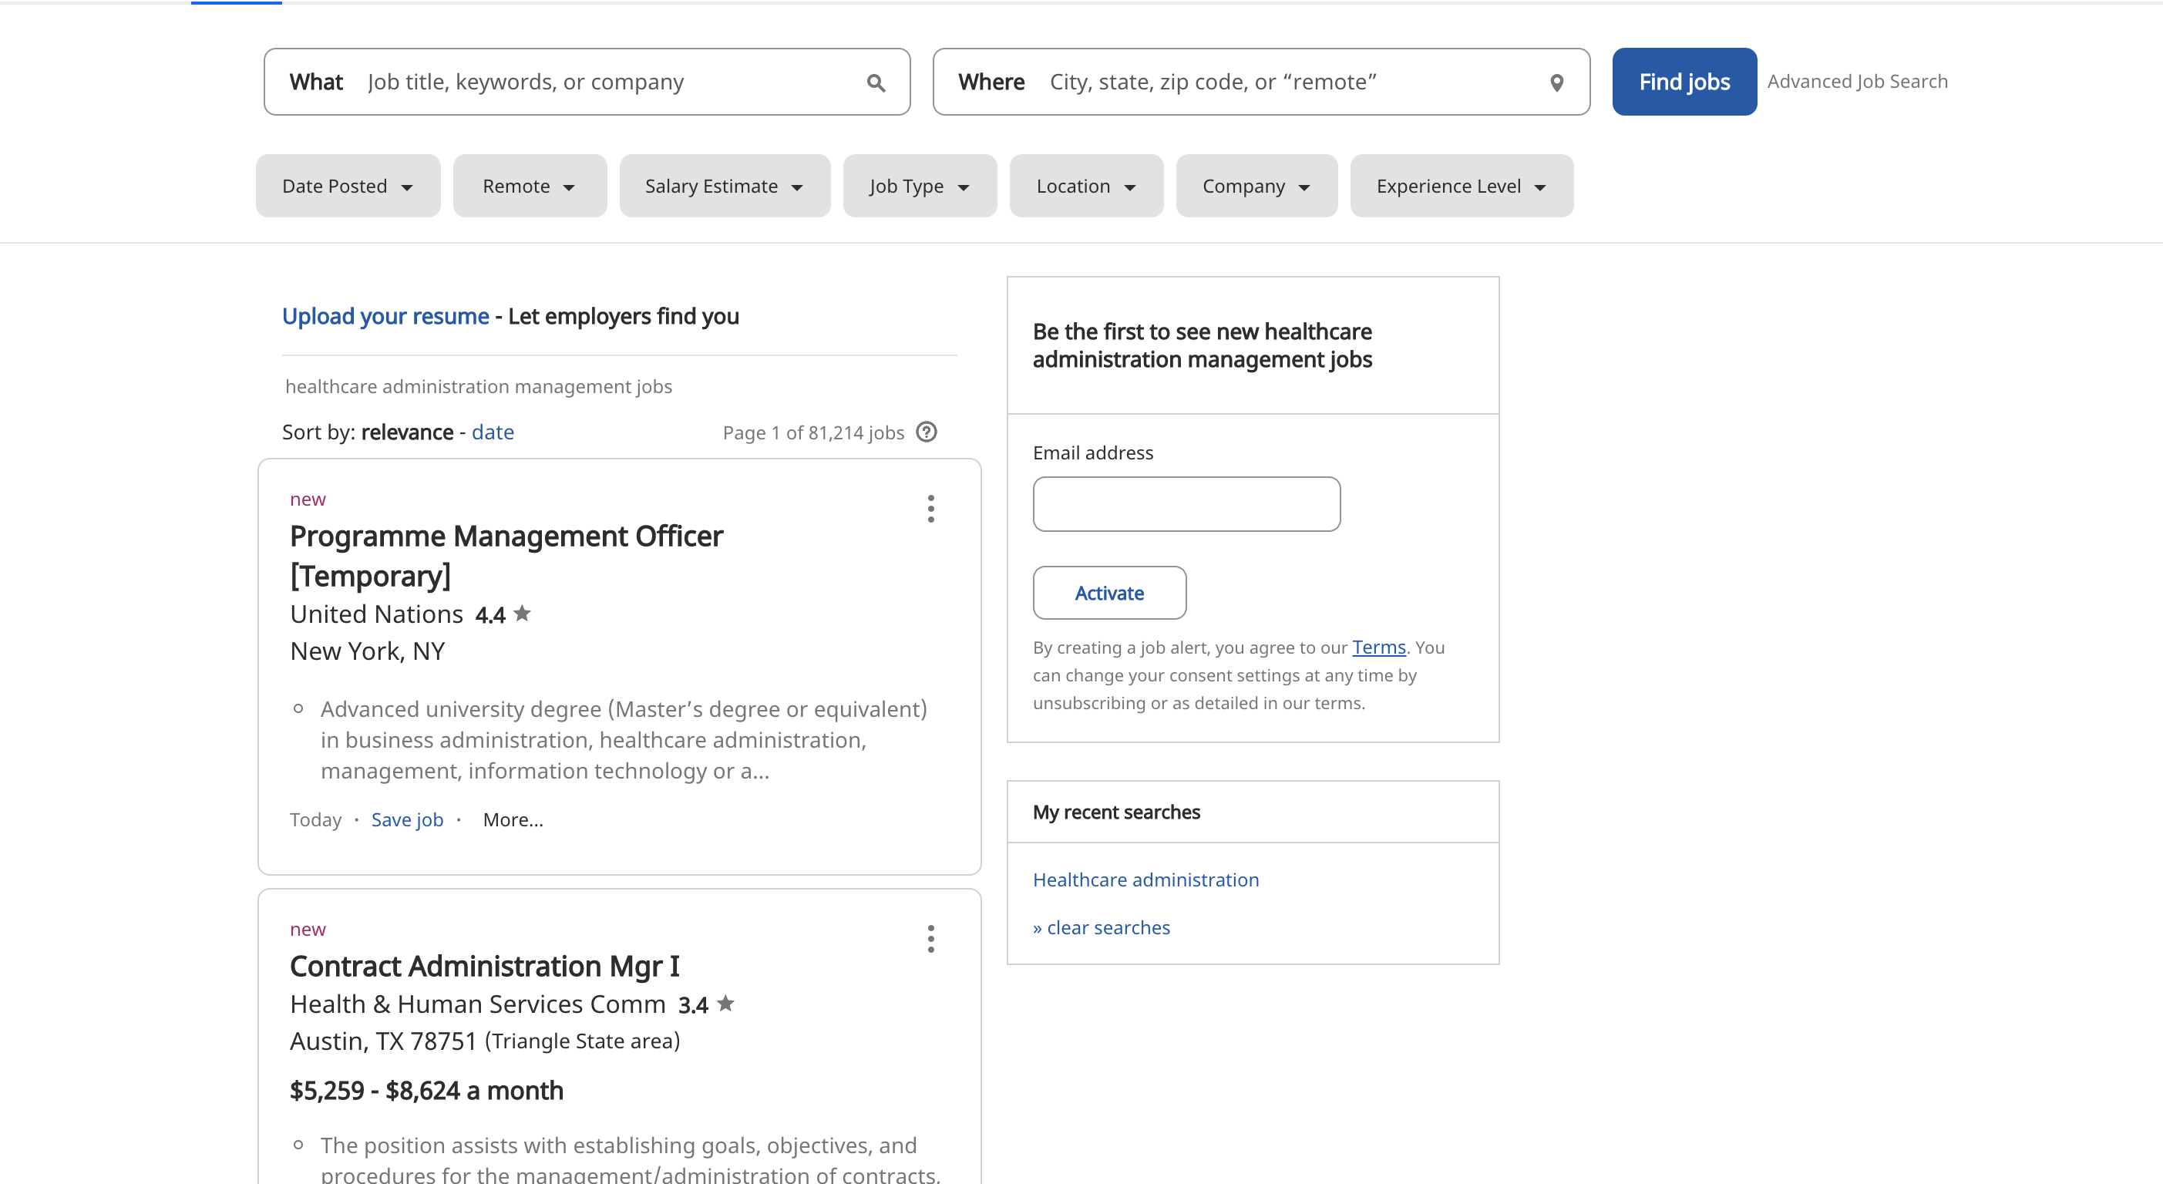
Task: Click the location pin icon in Where field
Action: pyautogui.click(x=1556, y=82)
